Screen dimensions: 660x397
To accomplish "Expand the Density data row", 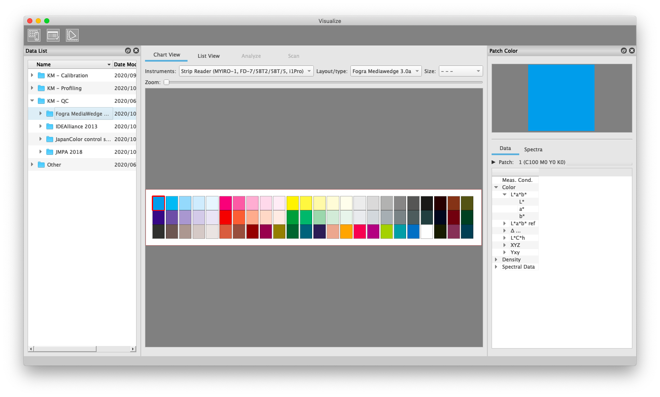I will point(496,259).
